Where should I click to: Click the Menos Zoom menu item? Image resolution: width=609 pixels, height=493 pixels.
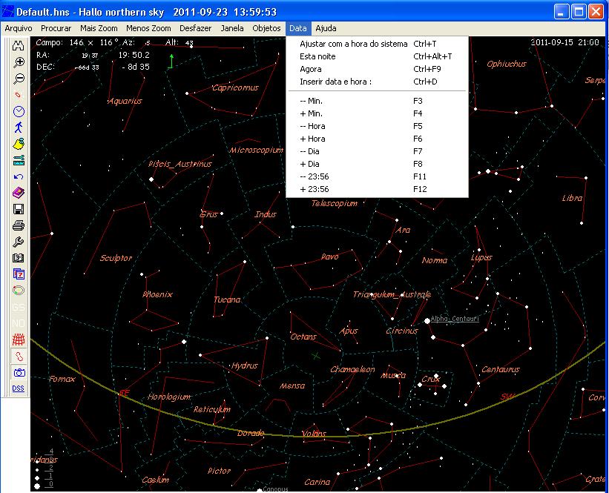pyautogui.click(x=148, y=28)
